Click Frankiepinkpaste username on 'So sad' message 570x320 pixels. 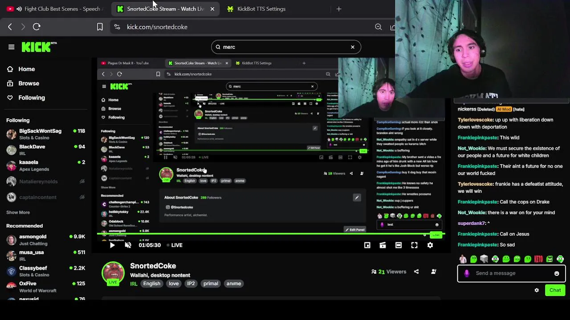pos(477,244)
